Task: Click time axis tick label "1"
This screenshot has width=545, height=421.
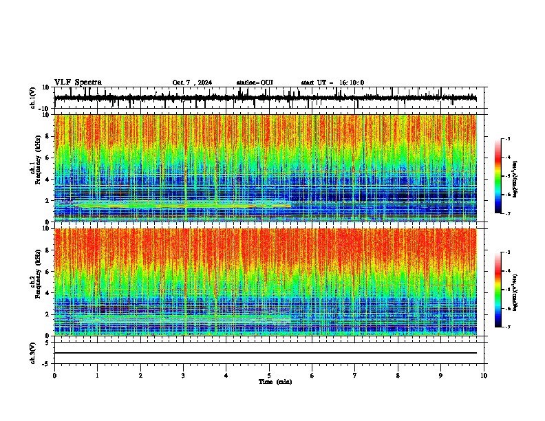Action: click(x=98, y=376)
